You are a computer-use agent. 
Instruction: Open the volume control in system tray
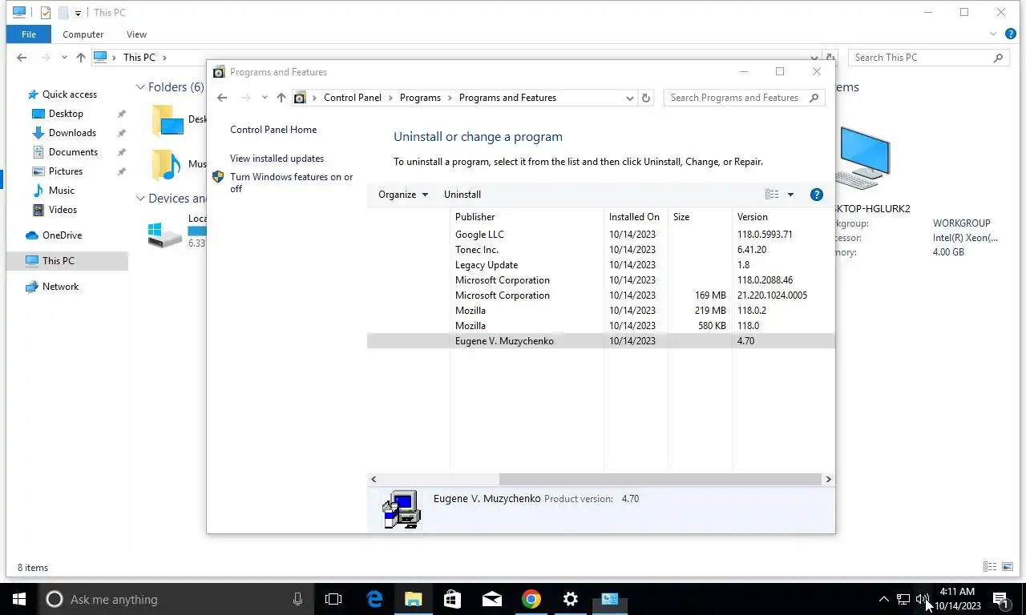coord(922,599)
